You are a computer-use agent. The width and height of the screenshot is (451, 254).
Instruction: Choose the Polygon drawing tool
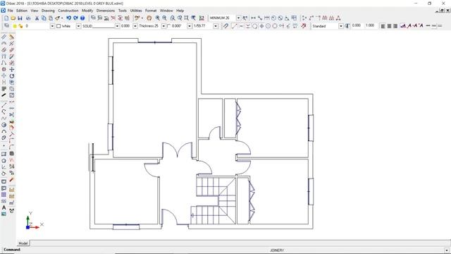tap(4, 161)
